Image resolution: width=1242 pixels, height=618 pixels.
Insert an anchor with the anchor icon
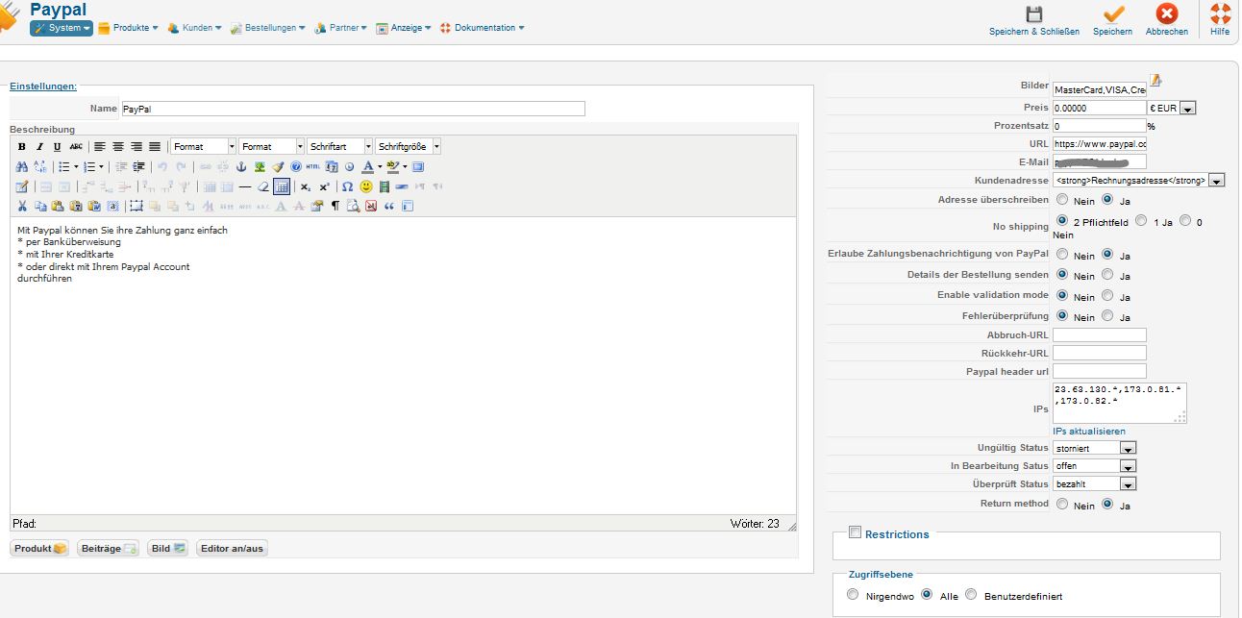pos(241,167)
